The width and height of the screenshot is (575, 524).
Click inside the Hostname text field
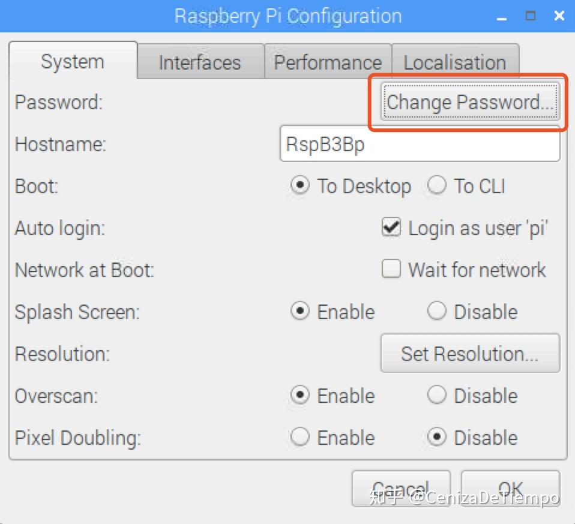pos(420,144)
